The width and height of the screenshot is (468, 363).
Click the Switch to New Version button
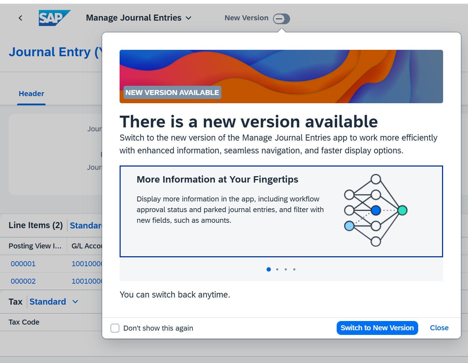(377, 328)
